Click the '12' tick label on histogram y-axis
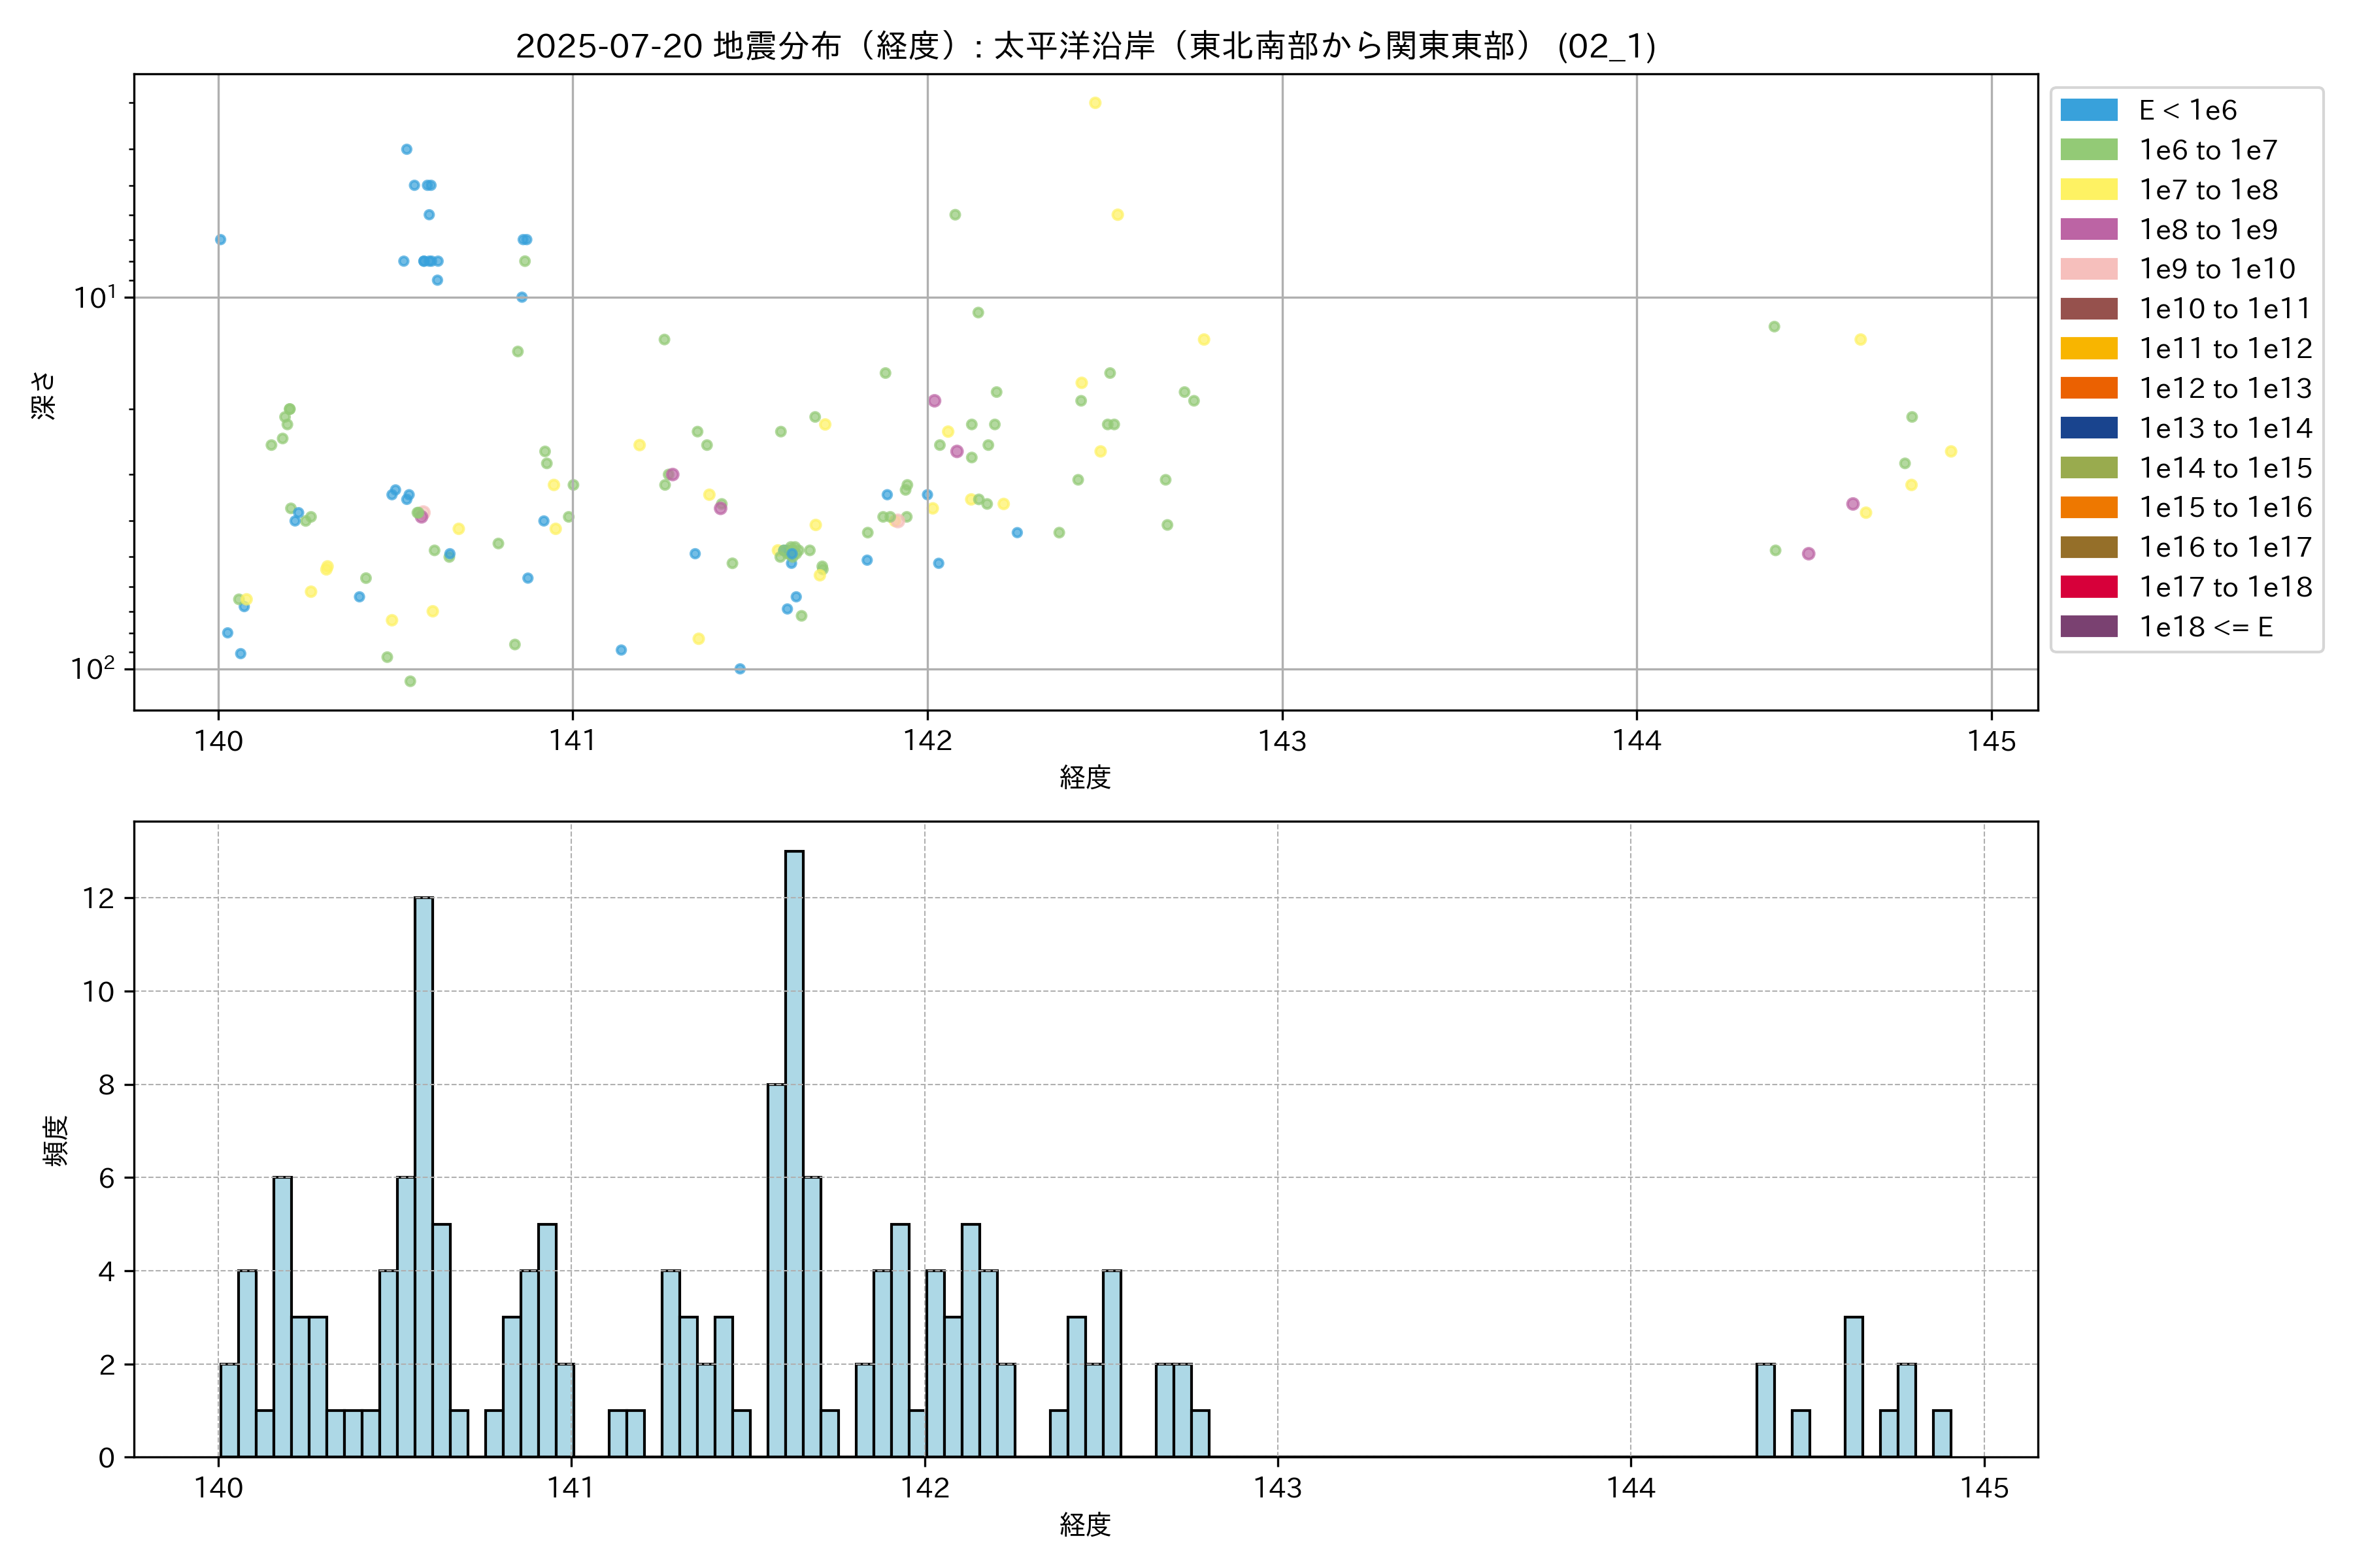2353x1568 pixels. click(x=99, y=898)
